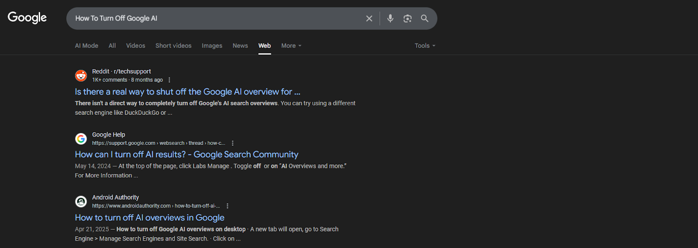Open three-dot menu for Android Authority result
The image size is (698, 248).
click(227, 206)
